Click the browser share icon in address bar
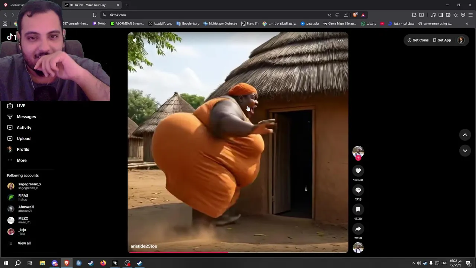Image resolution: width=476 pixels, height=268 pixels. point(346,15)
